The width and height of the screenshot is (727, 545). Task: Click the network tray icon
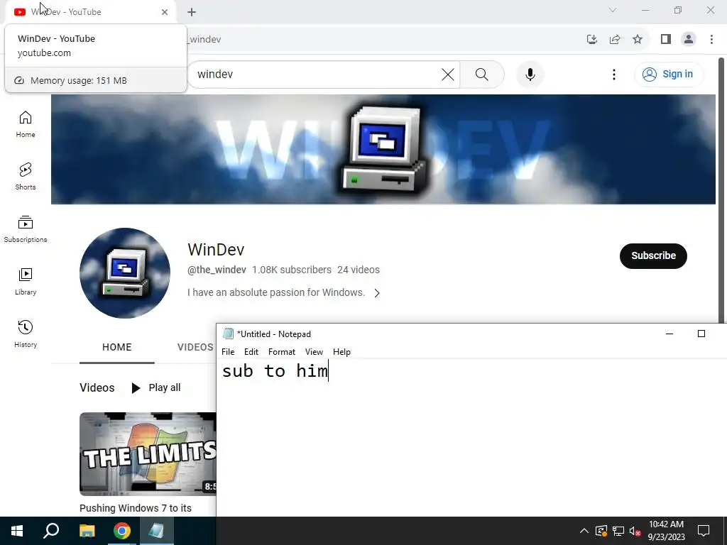tap(618, 531)
